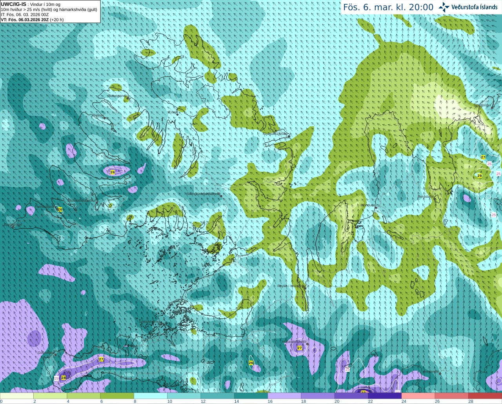Click the Veðurstofa Íslands logo icon
Image resolution: width=502 pixels, height=404 pixels.
pyautogui.click(x=444, y=7)
